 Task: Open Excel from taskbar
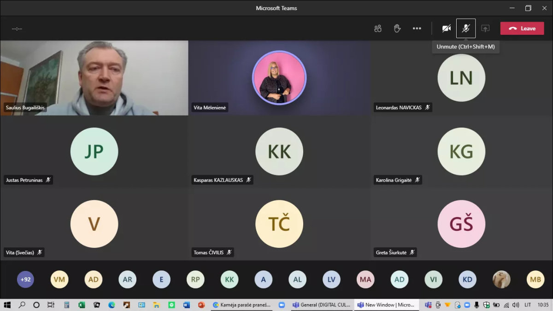pos(82,305)
